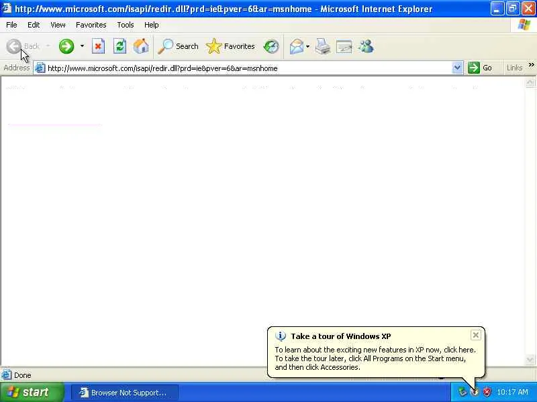Open the Start menu
Viewport: 537px width, 402px height.
click(32, 392)
